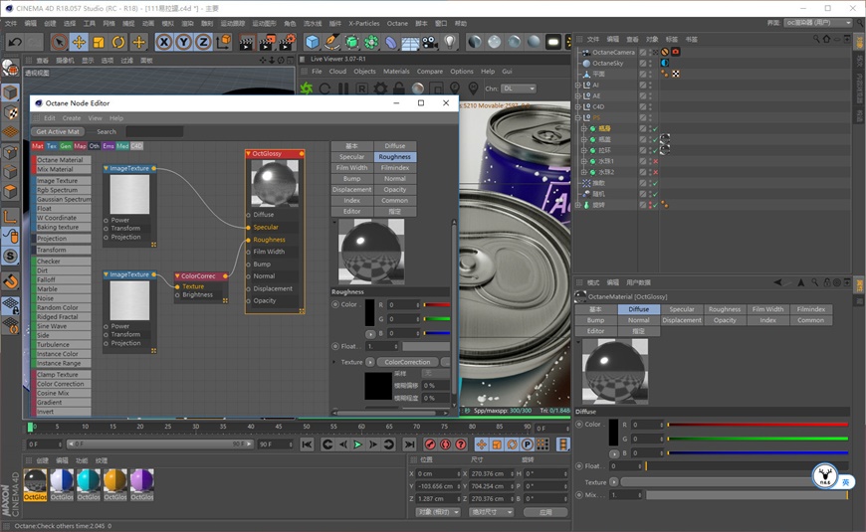Screen dimensions: 866x532
Task: Collapse the OctGlossy node
Action: tap(249, 153)
